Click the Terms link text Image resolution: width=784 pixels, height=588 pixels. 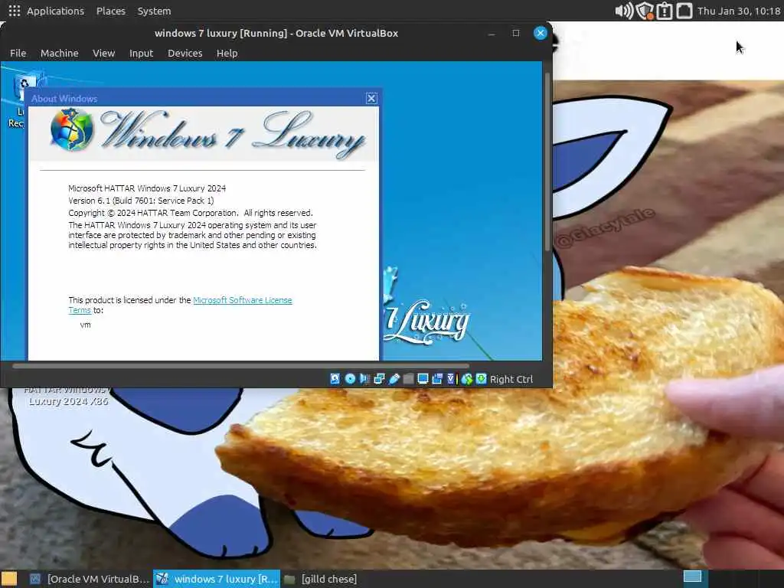click(x=80, y=310)
